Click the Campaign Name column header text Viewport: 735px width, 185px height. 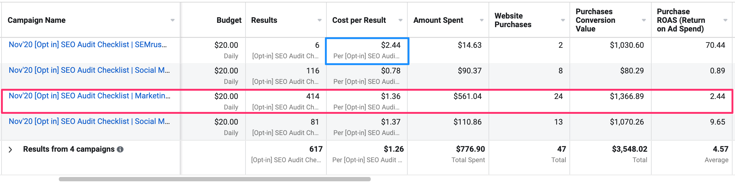(36, 20)
